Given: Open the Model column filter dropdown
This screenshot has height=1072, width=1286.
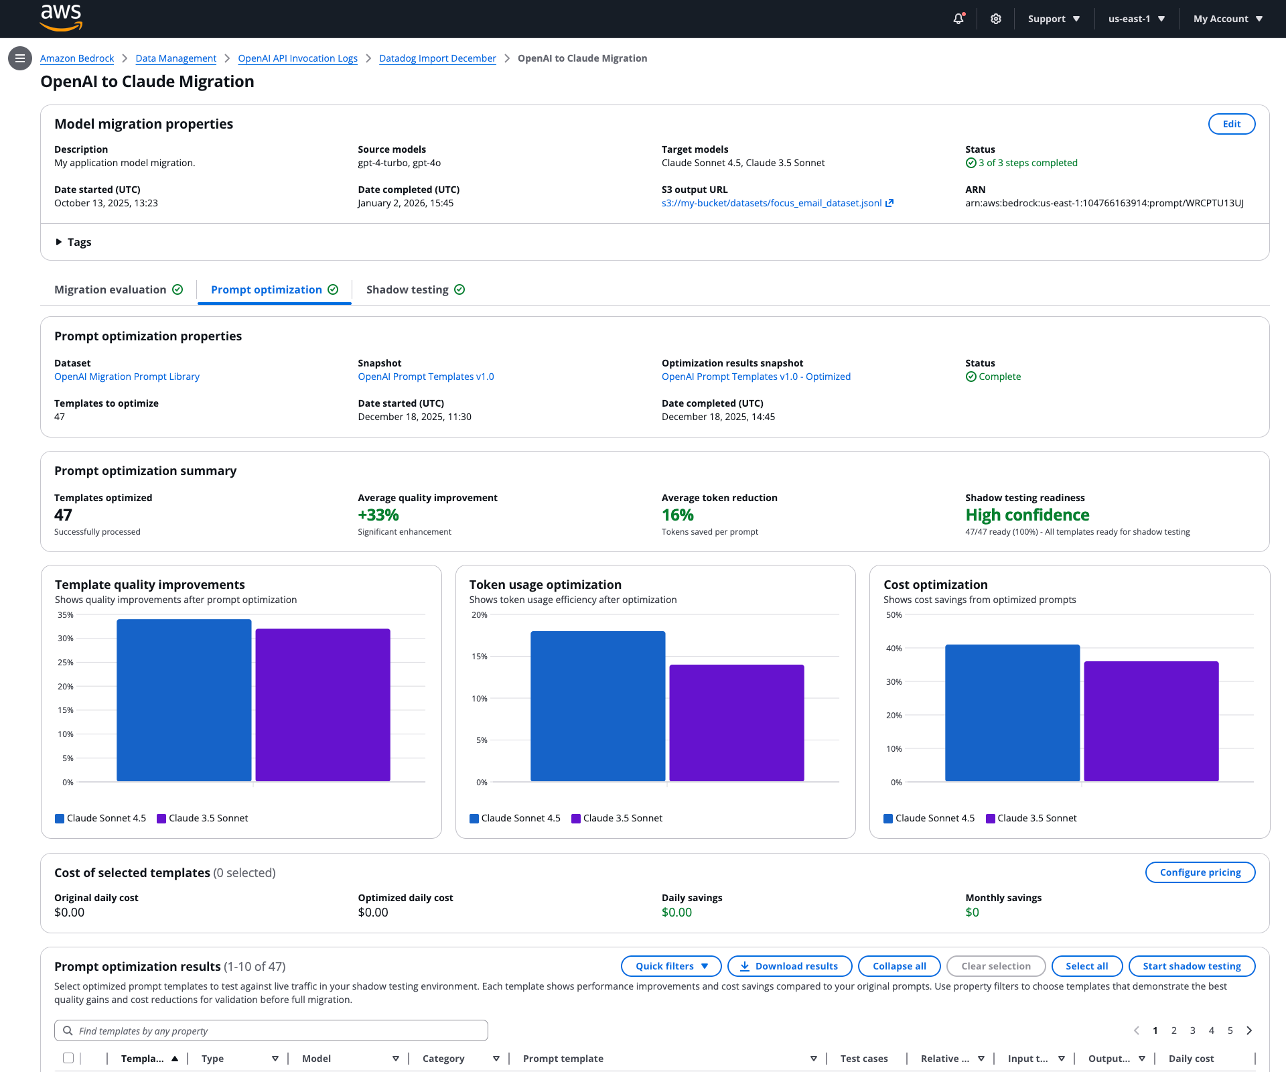Looking at the screenshot, I should (396, 1059).
